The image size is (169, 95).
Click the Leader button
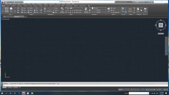coord(56,10)
